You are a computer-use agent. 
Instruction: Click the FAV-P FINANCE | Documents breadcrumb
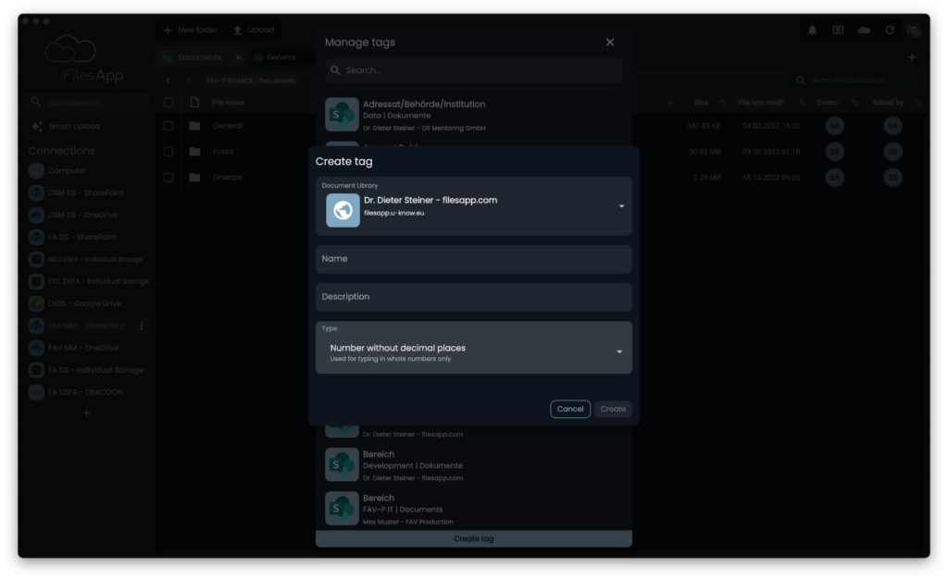click(x=251, y=80)
